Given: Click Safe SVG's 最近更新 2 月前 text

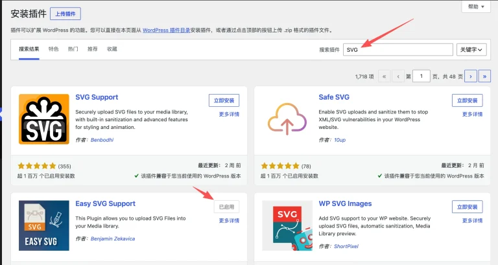Looking at the screenshot, I should click(462, 165).
